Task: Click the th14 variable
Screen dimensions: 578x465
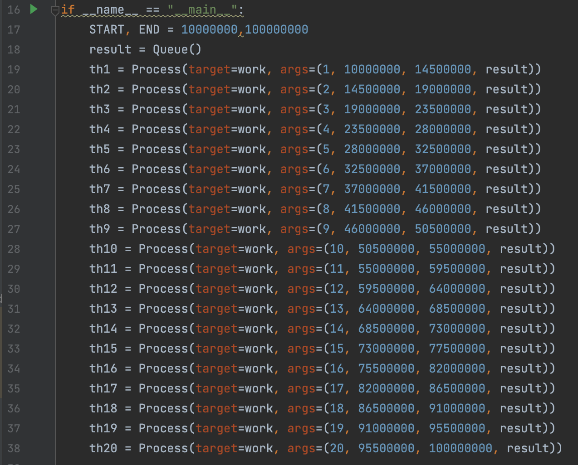Action: (x=103, y=329)
